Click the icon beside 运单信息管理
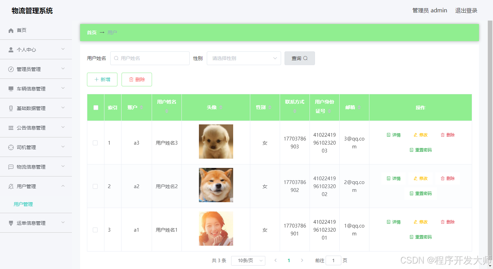 click(x=11, y=223)
